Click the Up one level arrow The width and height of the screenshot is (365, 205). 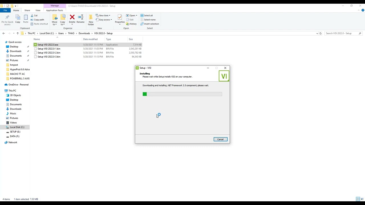[17, 33]
